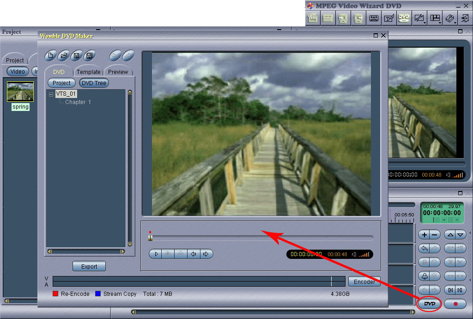Image resolution: width=473 pixels, height=319 pixels.
Task: Toggle the DVD Tree view button
Action: [94, 83]
